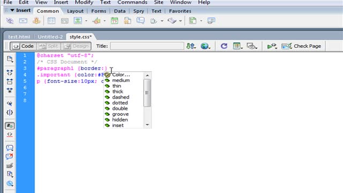Click the Templates icon
Viewport: 343px width, 193px height.
click(x=193, y=21)
